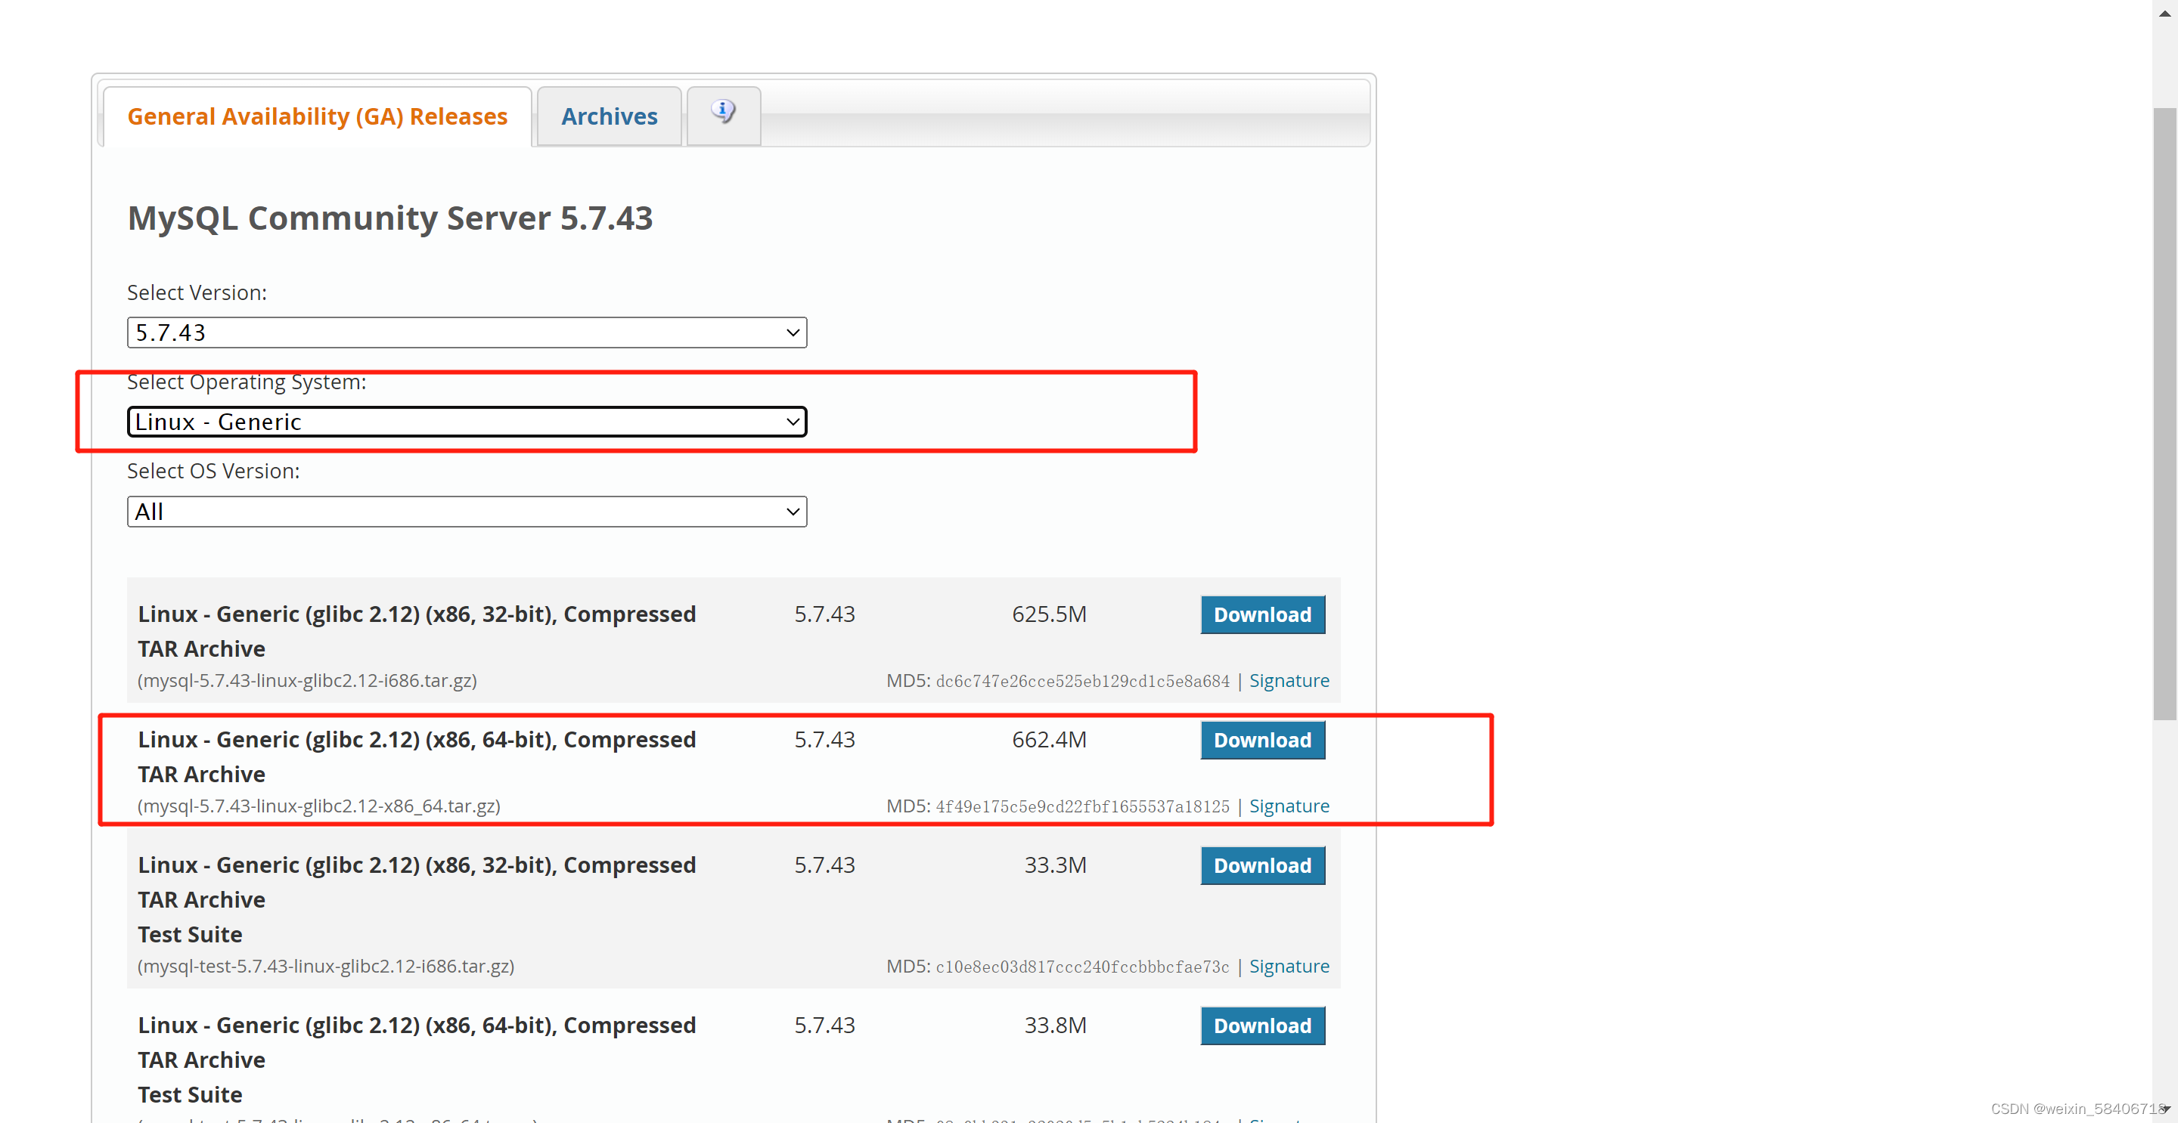Expand the Select Version dropdown
Viewport: 2178px width, 1123px height.
coord(467,333)
